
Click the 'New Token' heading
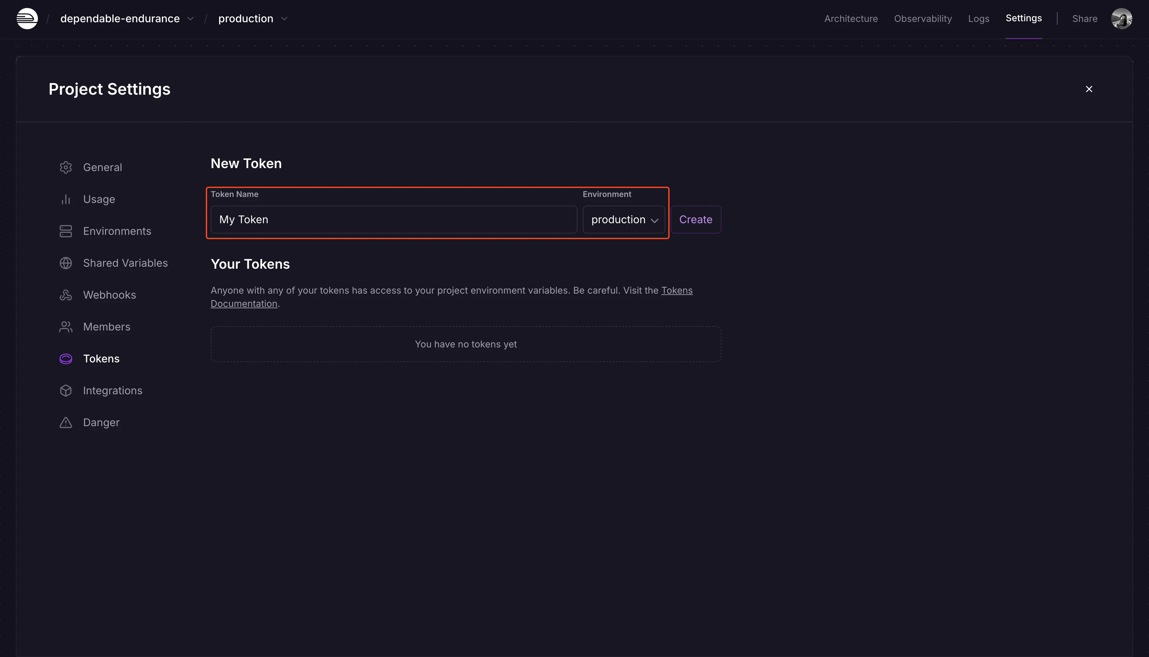(246, 163)
